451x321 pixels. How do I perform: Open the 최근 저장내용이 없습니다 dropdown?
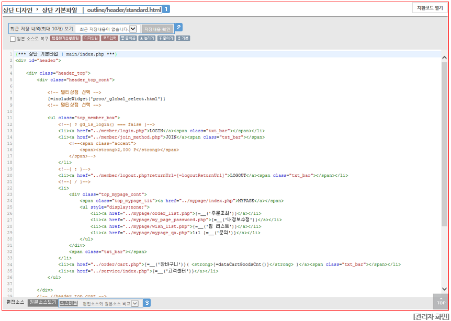108,29
